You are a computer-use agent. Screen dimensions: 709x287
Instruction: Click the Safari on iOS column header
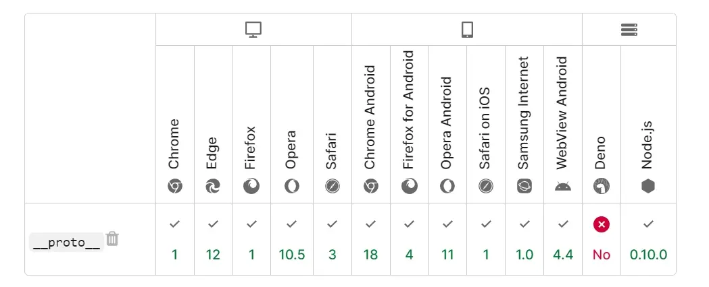pos(486,125)
